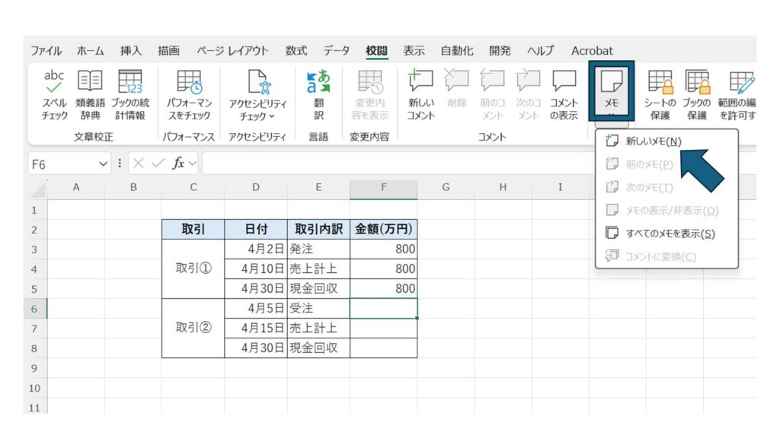This screenshot has height=438, width=780.
Task: Click the fx insert function button
Action: click(x=178, y=163)
